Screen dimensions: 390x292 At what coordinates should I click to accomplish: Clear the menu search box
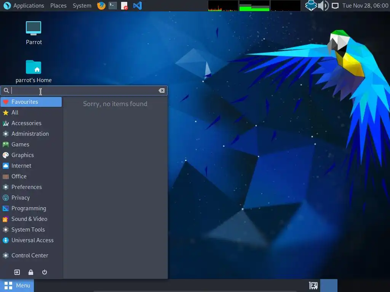pos(161,90)
